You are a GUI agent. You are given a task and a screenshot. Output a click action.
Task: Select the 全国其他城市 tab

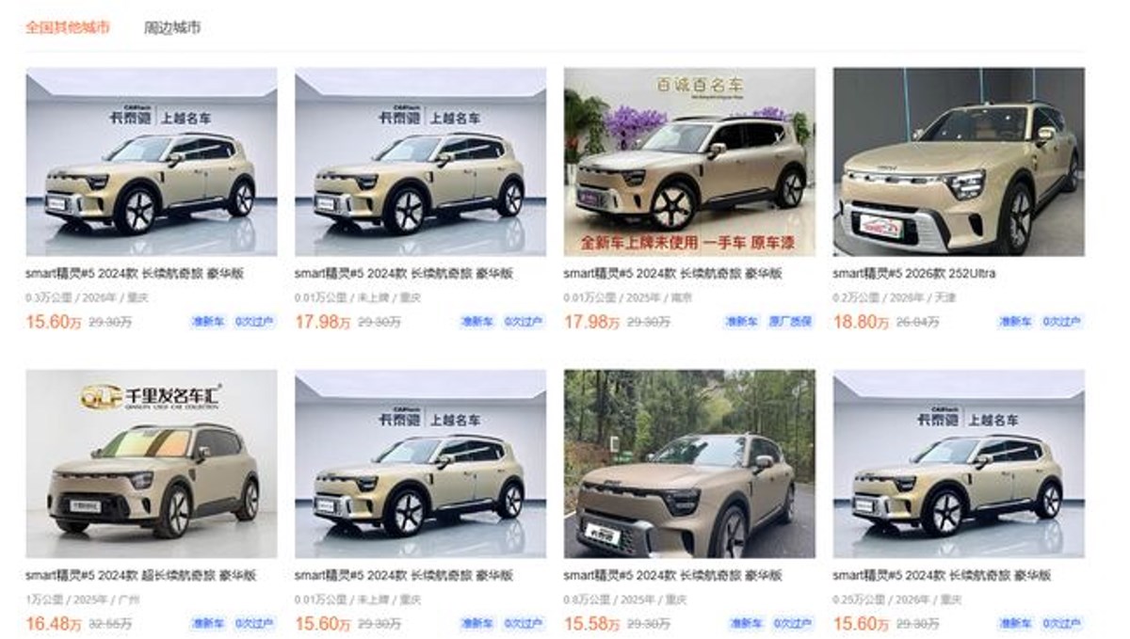67,27
